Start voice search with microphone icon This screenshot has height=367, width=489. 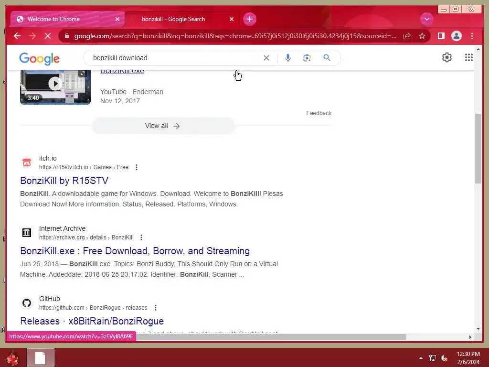pyautogui.click(x=288, y=58)
